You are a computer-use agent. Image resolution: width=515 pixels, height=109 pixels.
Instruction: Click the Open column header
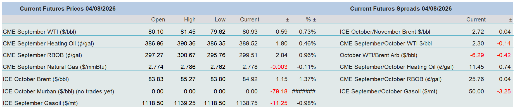tap(158, 20)
